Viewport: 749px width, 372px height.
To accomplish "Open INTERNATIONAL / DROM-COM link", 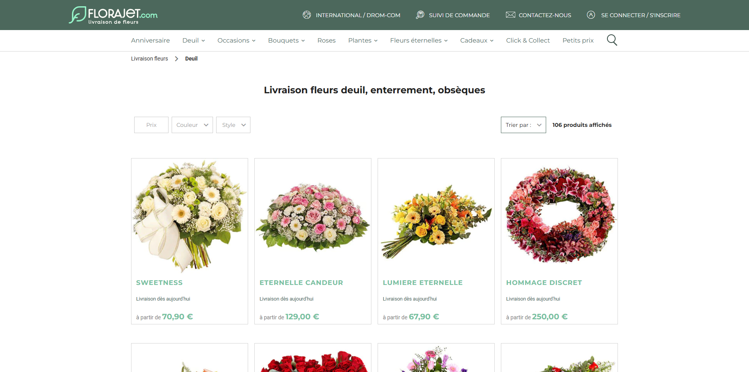I will 358,15.
